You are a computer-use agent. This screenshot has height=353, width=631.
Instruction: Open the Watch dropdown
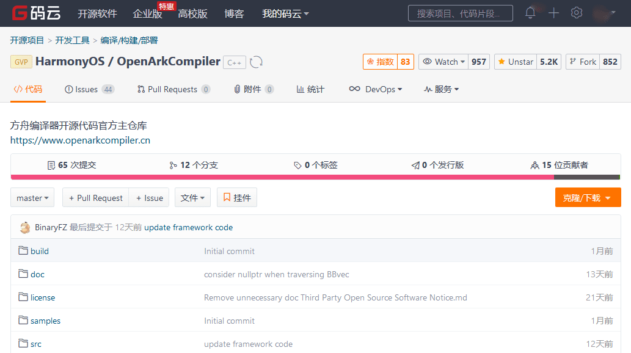444,62
